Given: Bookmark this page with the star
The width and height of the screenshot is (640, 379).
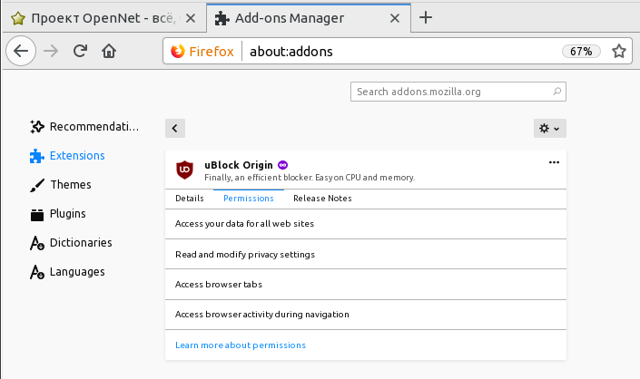Looking at the screenshot, I should [619, 52].
